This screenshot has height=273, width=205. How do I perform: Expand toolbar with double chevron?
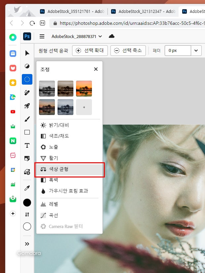pyautogui.click(x=27, y=244)
